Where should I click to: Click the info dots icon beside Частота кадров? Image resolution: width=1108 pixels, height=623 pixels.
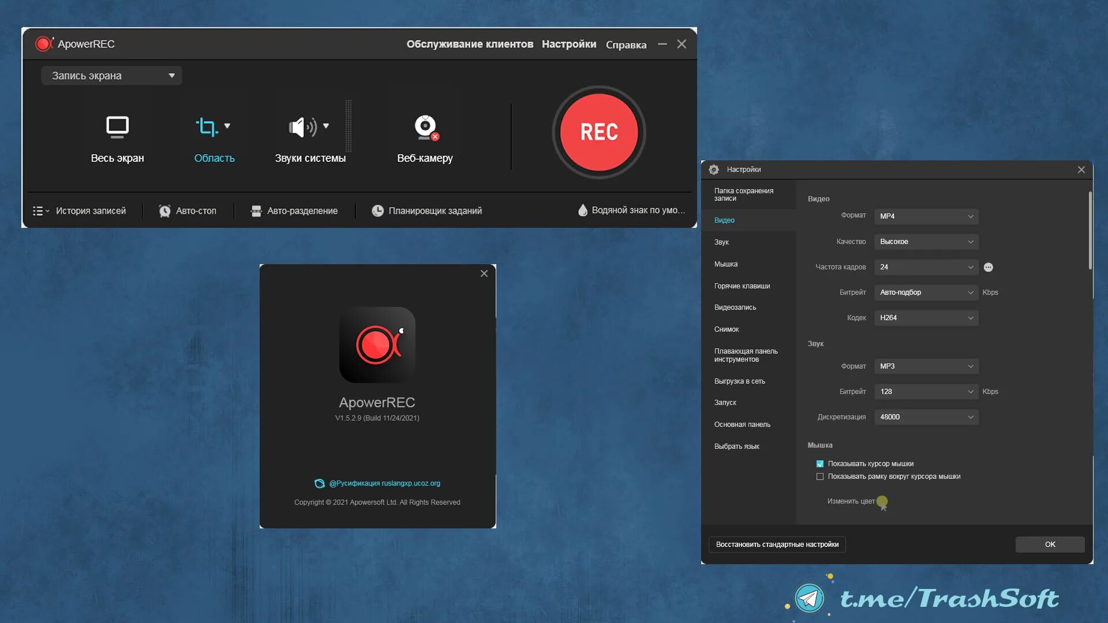tap(989, 267)
